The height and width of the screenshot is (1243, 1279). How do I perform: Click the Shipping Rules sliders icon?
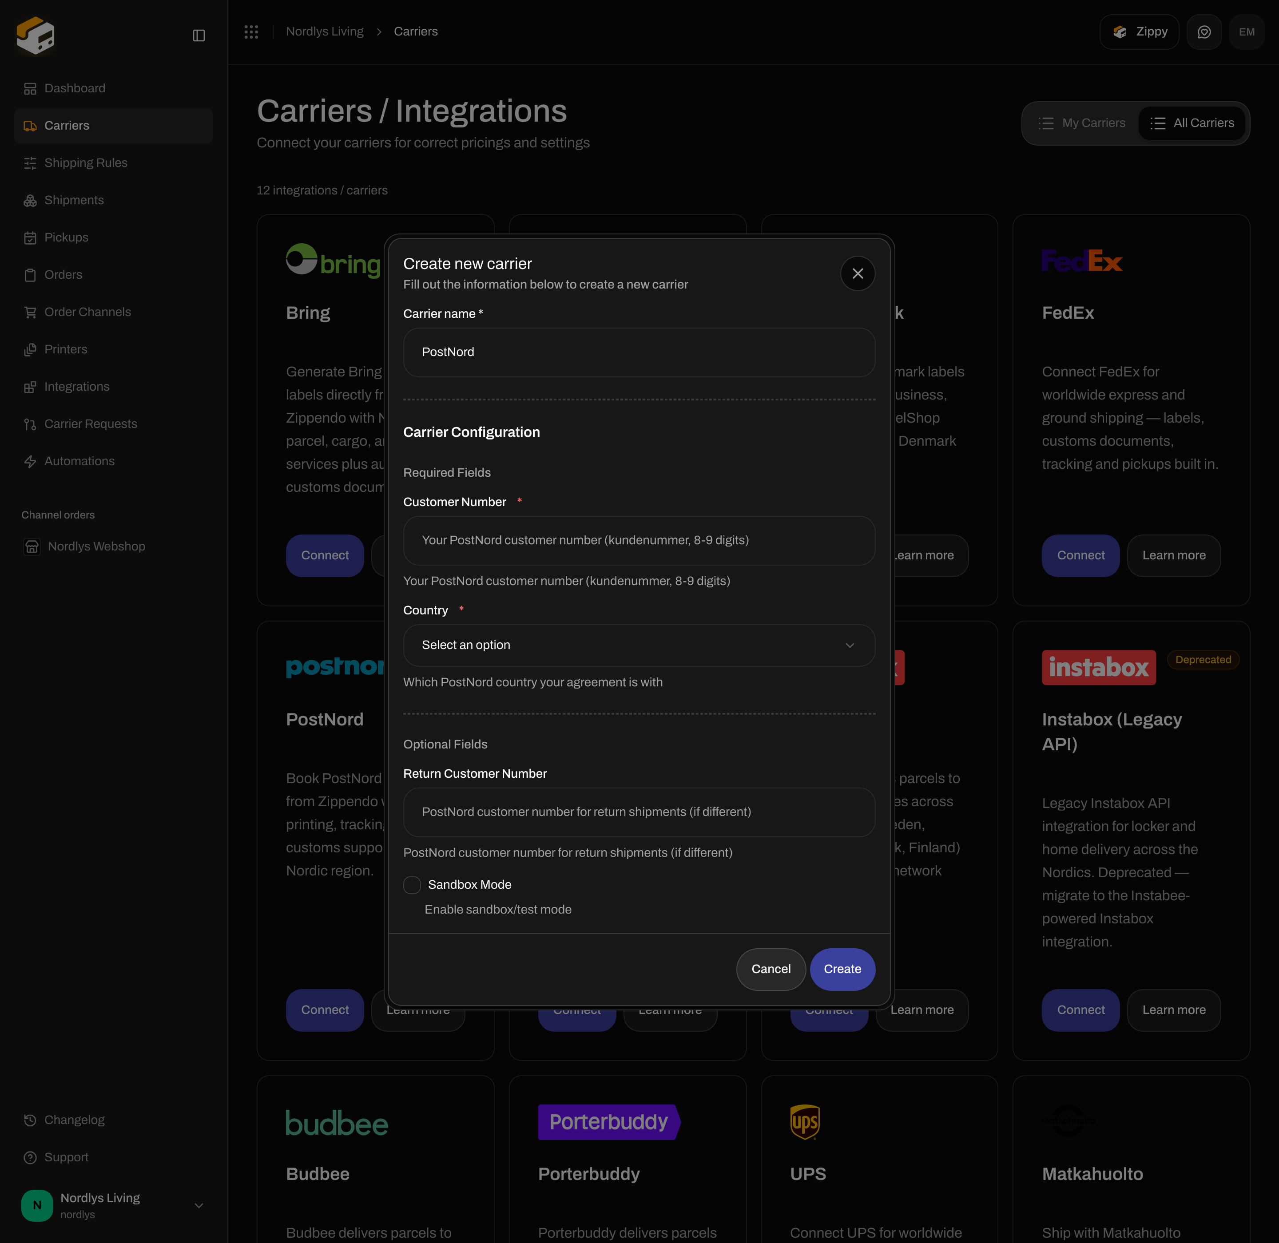30,163
